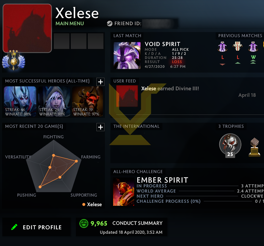This screenshot has width=264, height=246.
Task: Click the green smiley conduct score icon
Action: coord(84,224)
